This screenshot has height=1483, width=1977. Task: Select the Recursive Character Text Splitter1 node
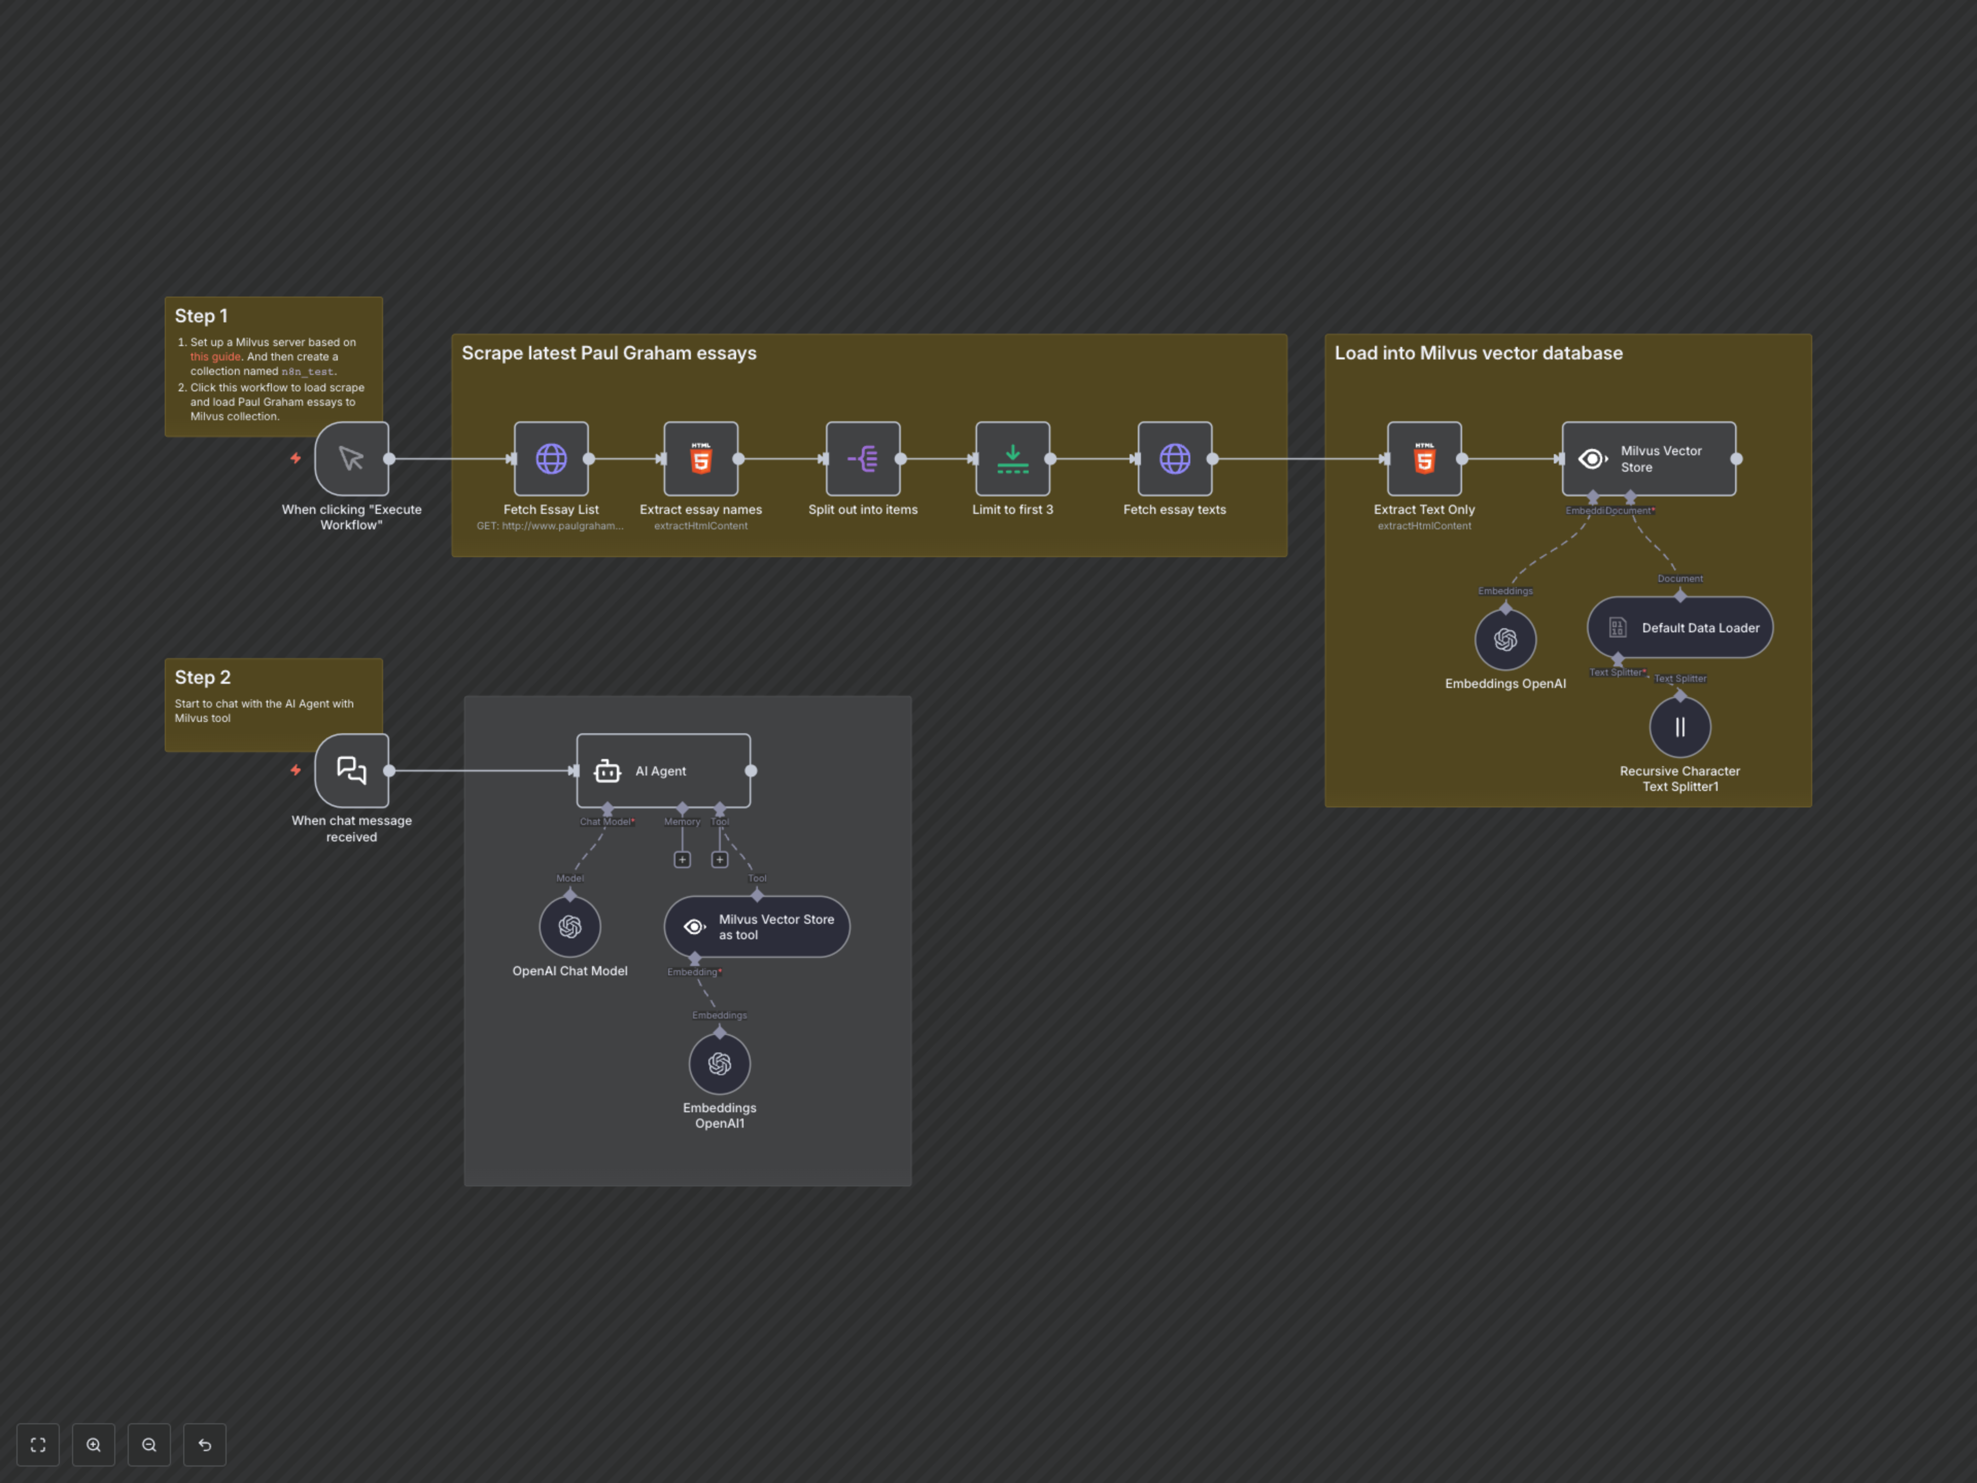(1679, 728)
